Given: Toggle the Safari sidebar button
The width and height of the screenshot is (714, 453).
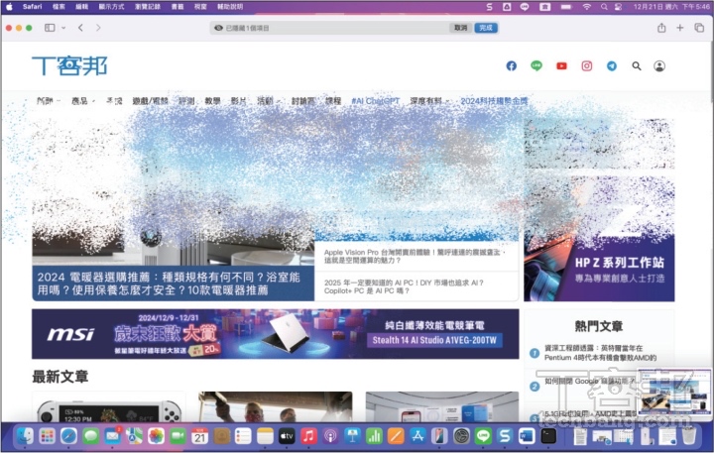Looking at the screenshot, I should (x=50, y=28).
